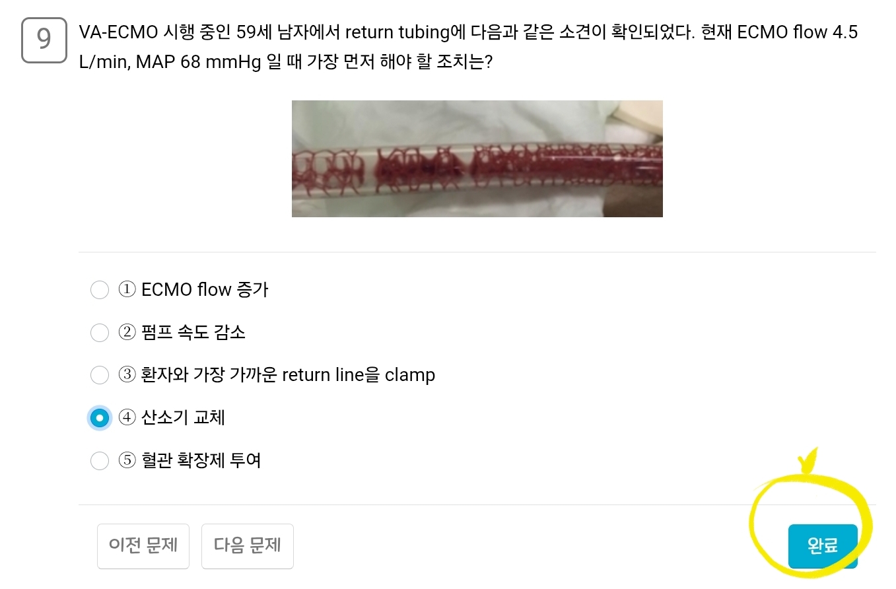Select the radio button for ① ECMO flow 증가
Viewport: 896px width, 589px height.
[99, 290]
